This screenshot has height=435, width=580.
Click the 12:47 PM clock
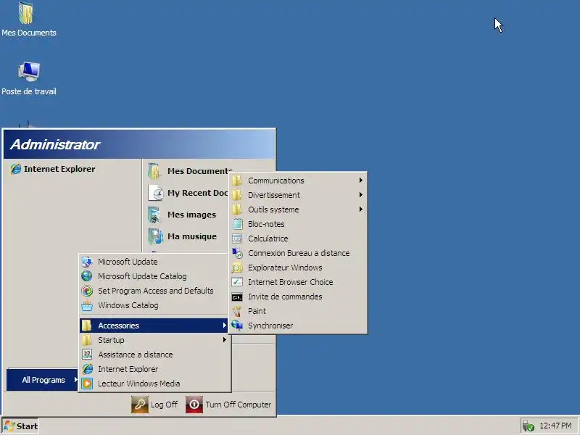(555, 426)
